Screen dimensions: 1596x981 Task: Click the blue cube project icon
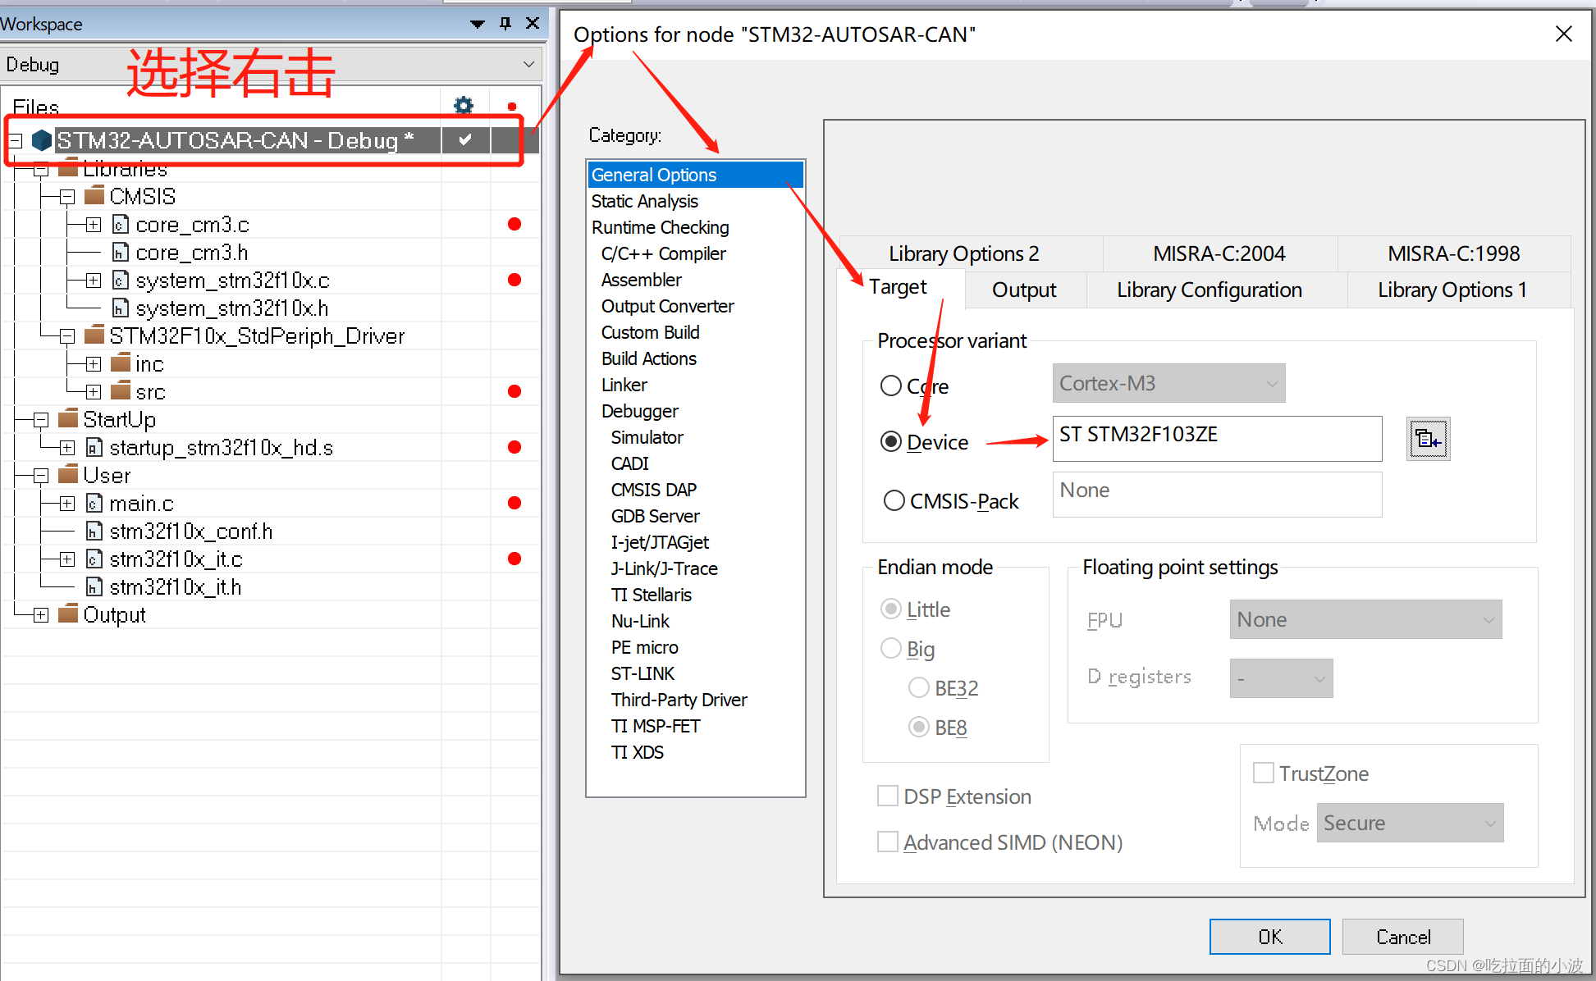click(x=41, y=140)
